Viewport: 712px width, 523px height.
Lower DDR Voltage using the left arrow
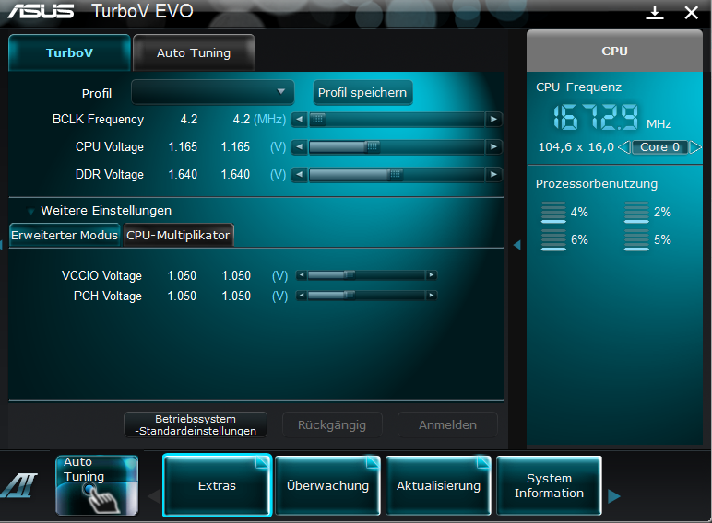tap(299, 175)
